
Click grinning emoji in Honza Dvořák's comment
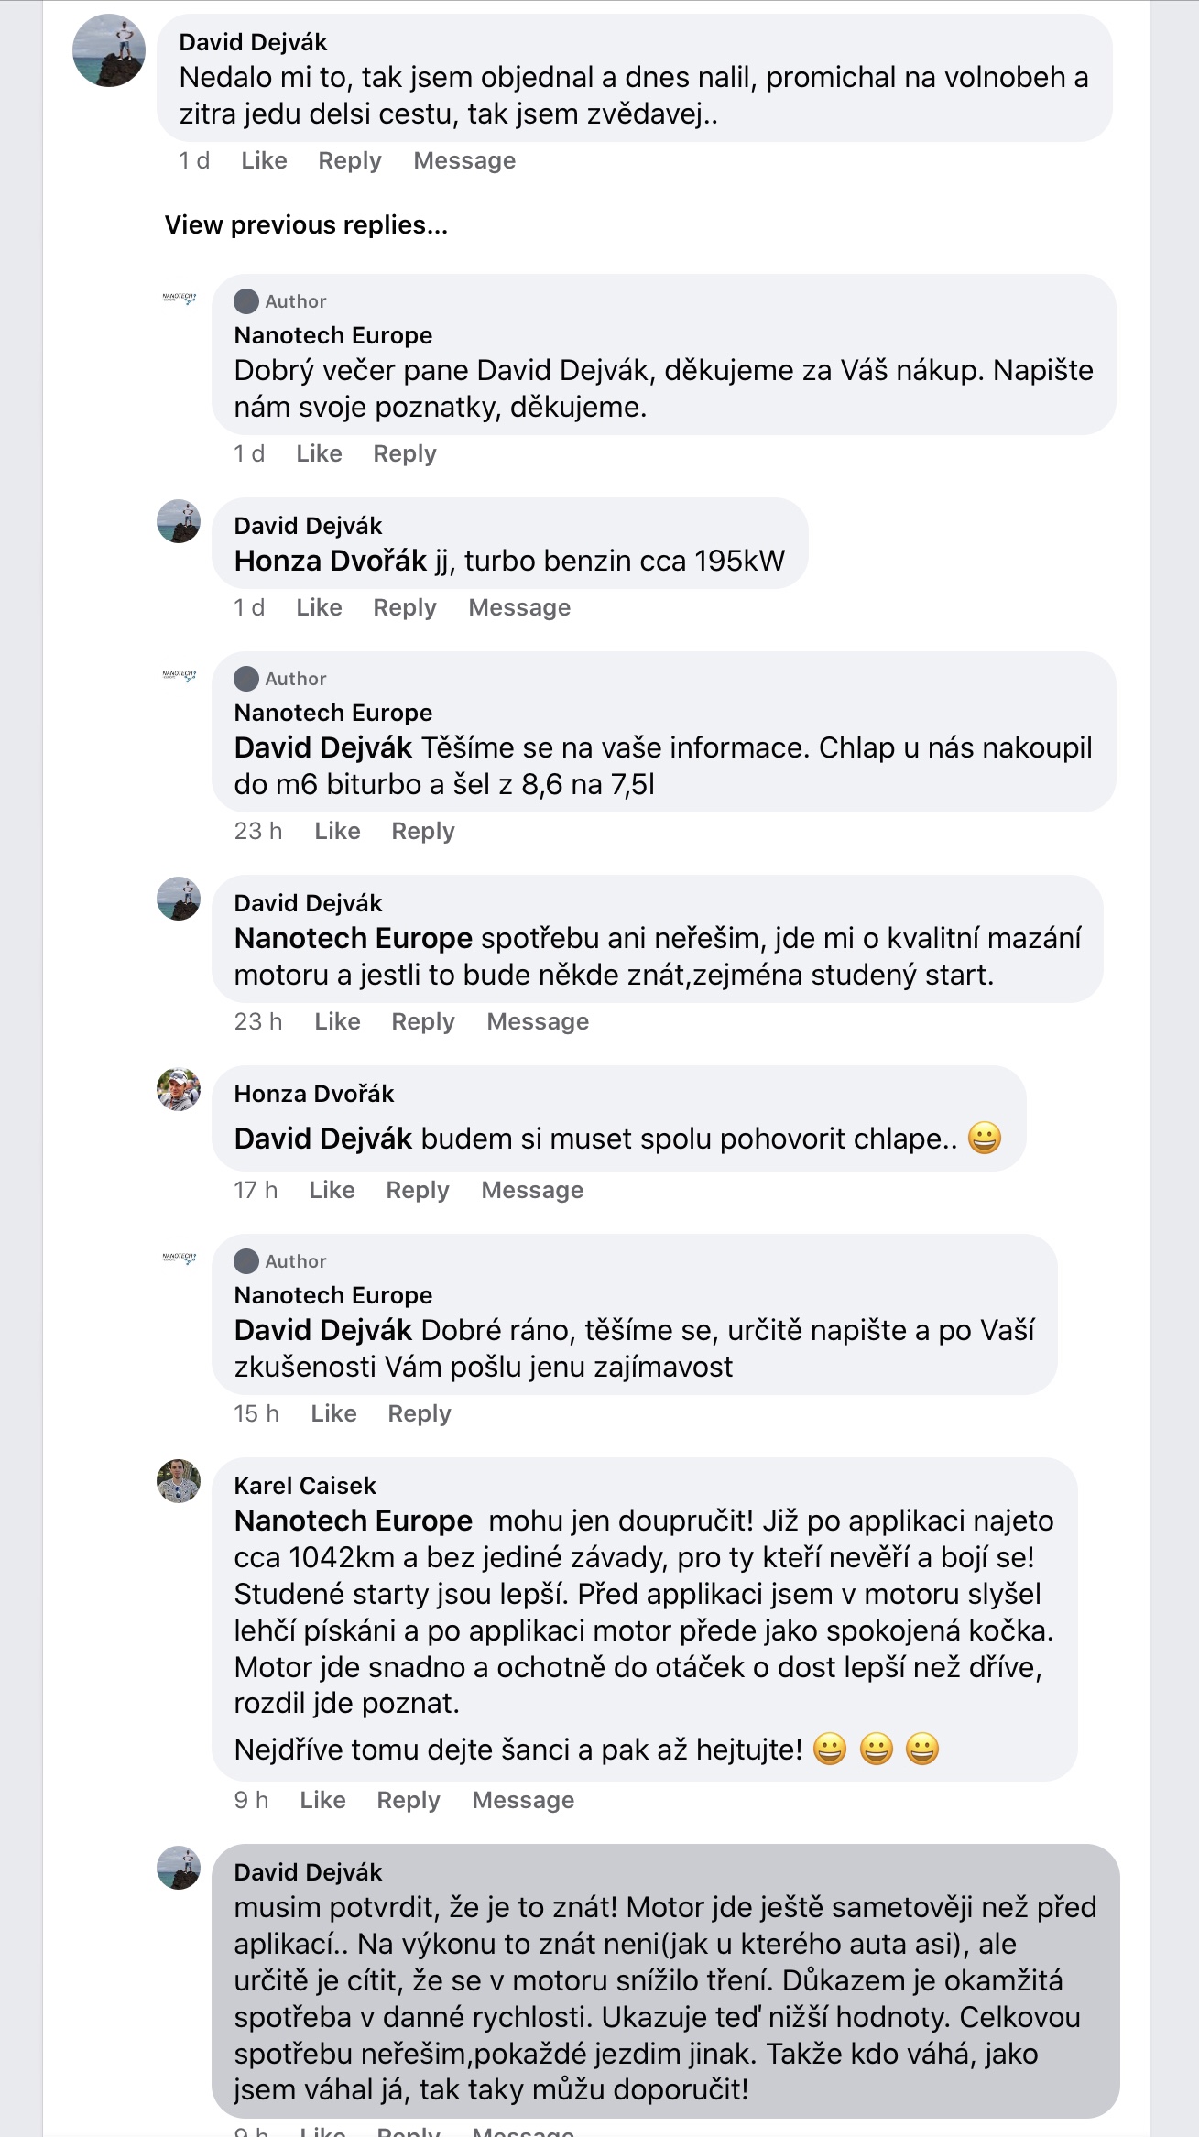985,1139
